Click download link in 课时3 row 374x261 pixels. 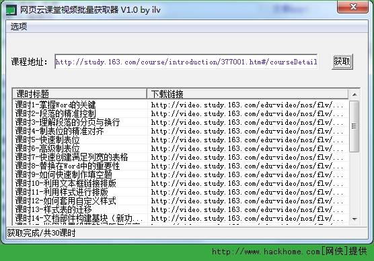[247, 122]
